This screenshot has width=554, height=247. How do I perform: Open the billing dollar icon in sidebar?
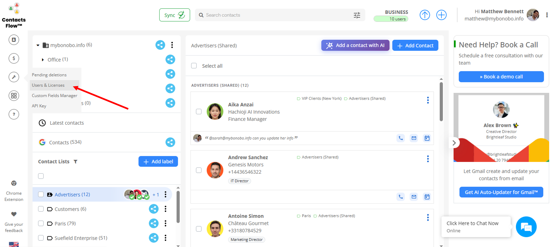pyautogui.click(x=14, y=58)
